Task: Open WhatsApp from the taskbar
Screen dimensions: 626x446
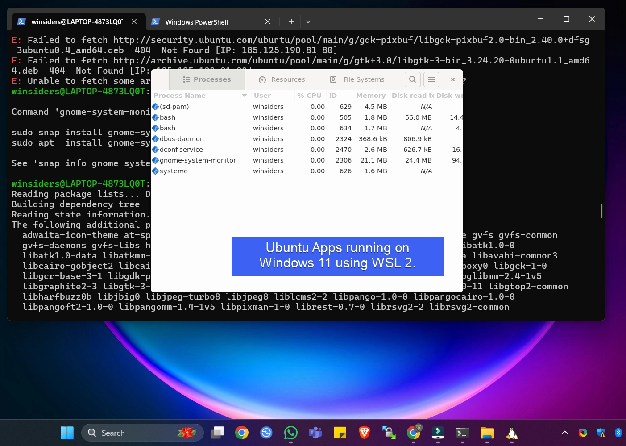Action: [291, 433]
